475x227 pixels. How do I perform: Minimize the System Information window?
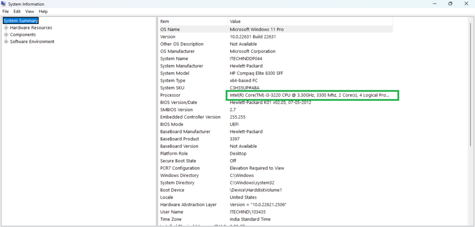point(435,4)
